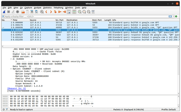The image size is (181, 112).
Task: Collapse the Z: 0x8000 tree node
Action: coord(11,59)
